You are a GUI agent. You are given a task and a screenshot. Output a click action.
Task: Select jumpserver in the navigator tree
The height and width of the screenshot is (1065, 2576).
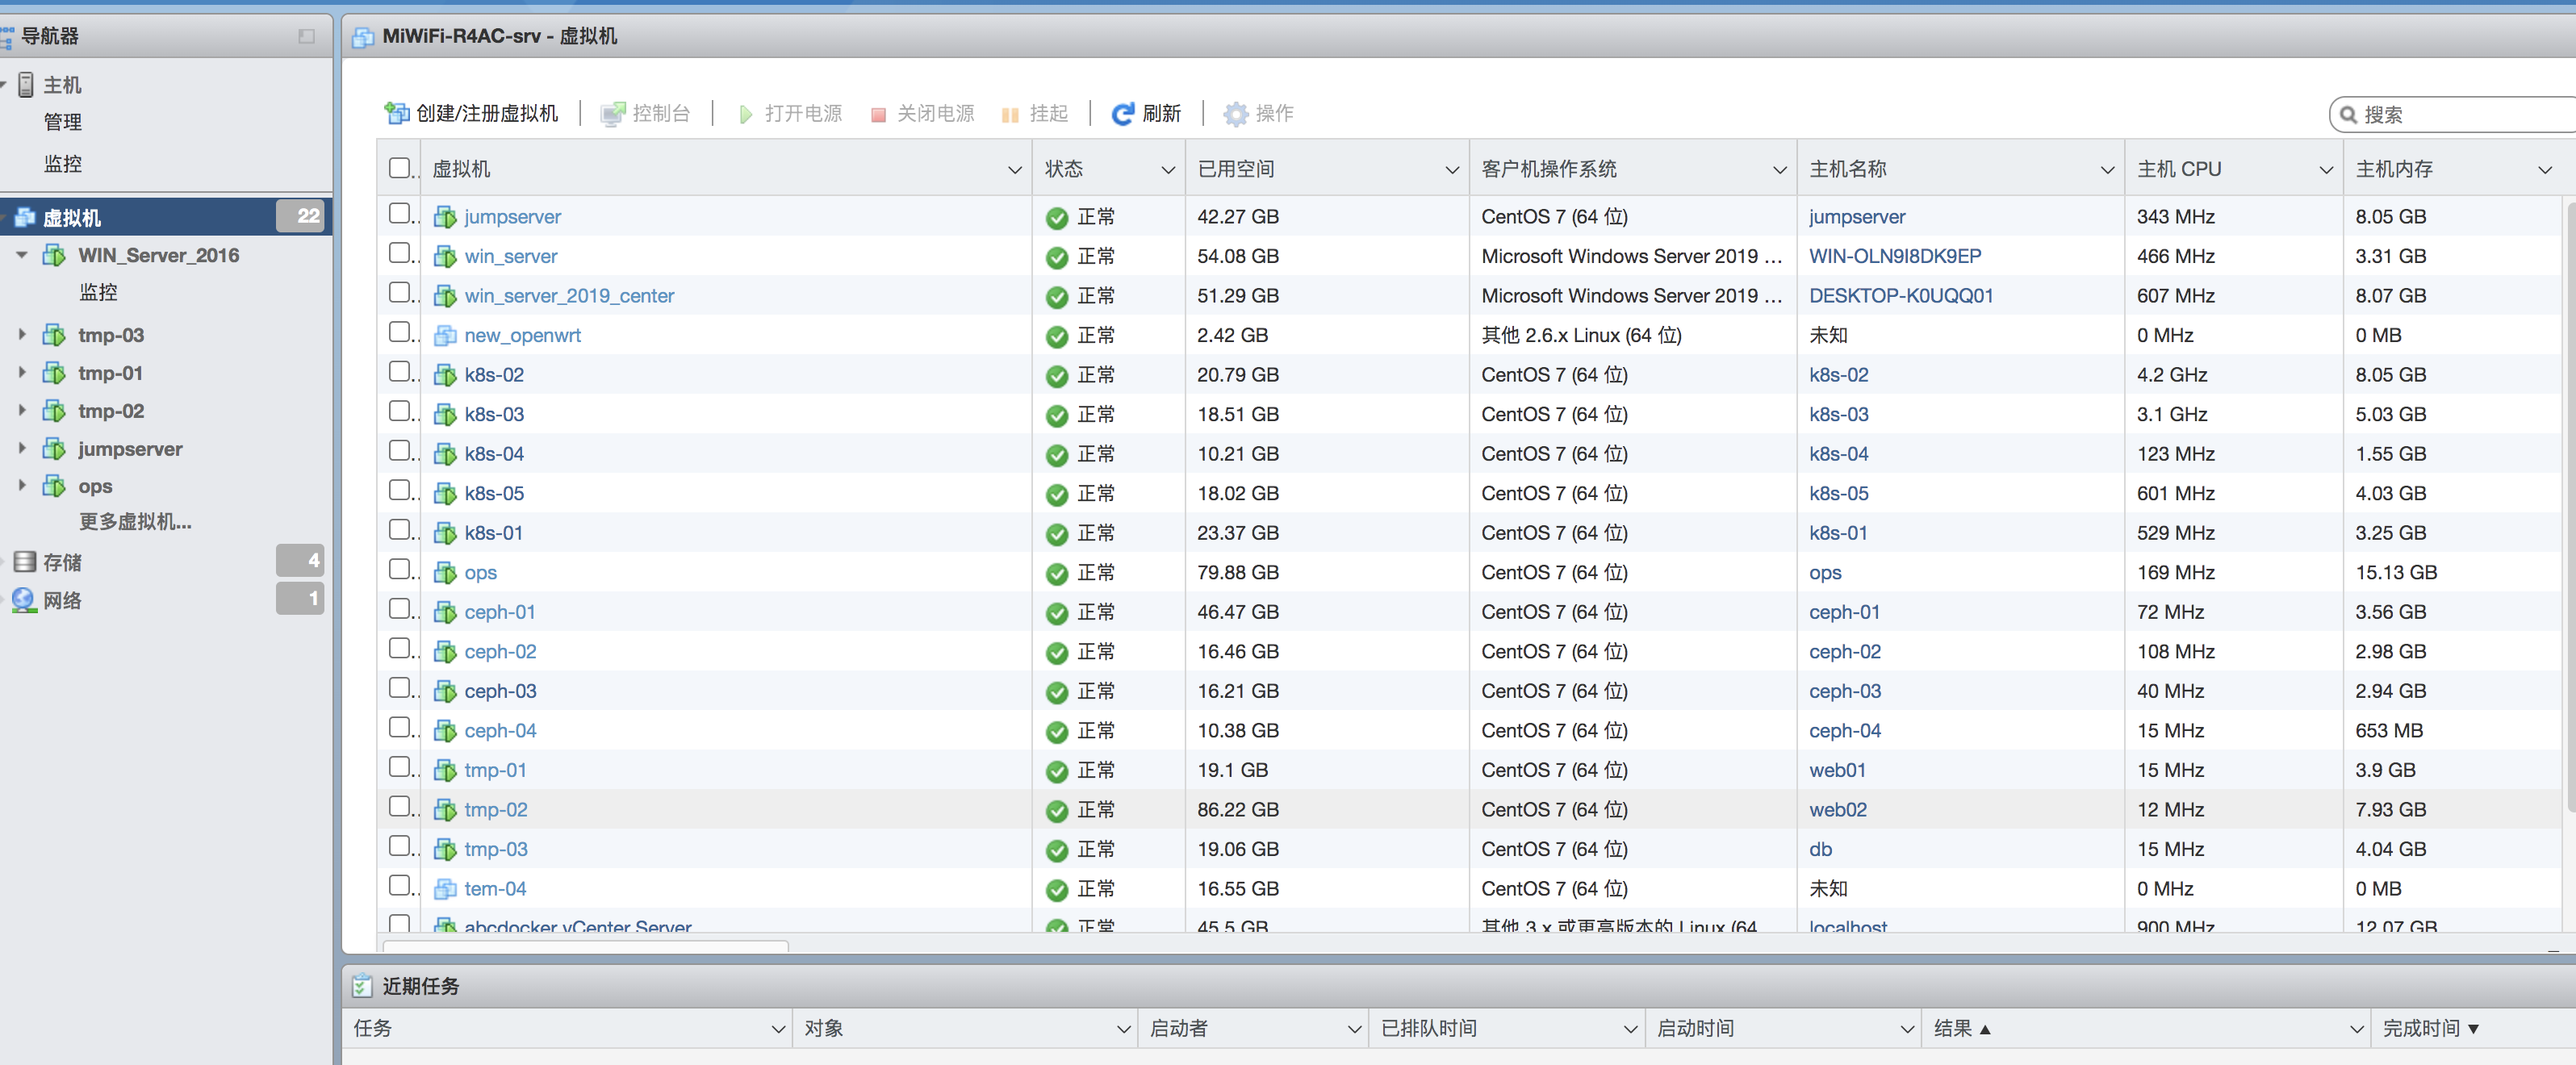coord(130,449)
